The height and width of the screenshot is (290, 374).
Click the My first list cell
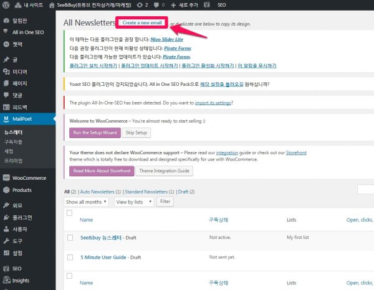(298, 237)
